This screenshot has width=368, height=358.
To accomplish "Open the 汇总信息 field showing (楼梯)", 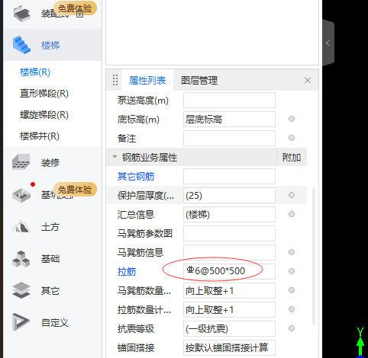I will [x=229, y=214].
